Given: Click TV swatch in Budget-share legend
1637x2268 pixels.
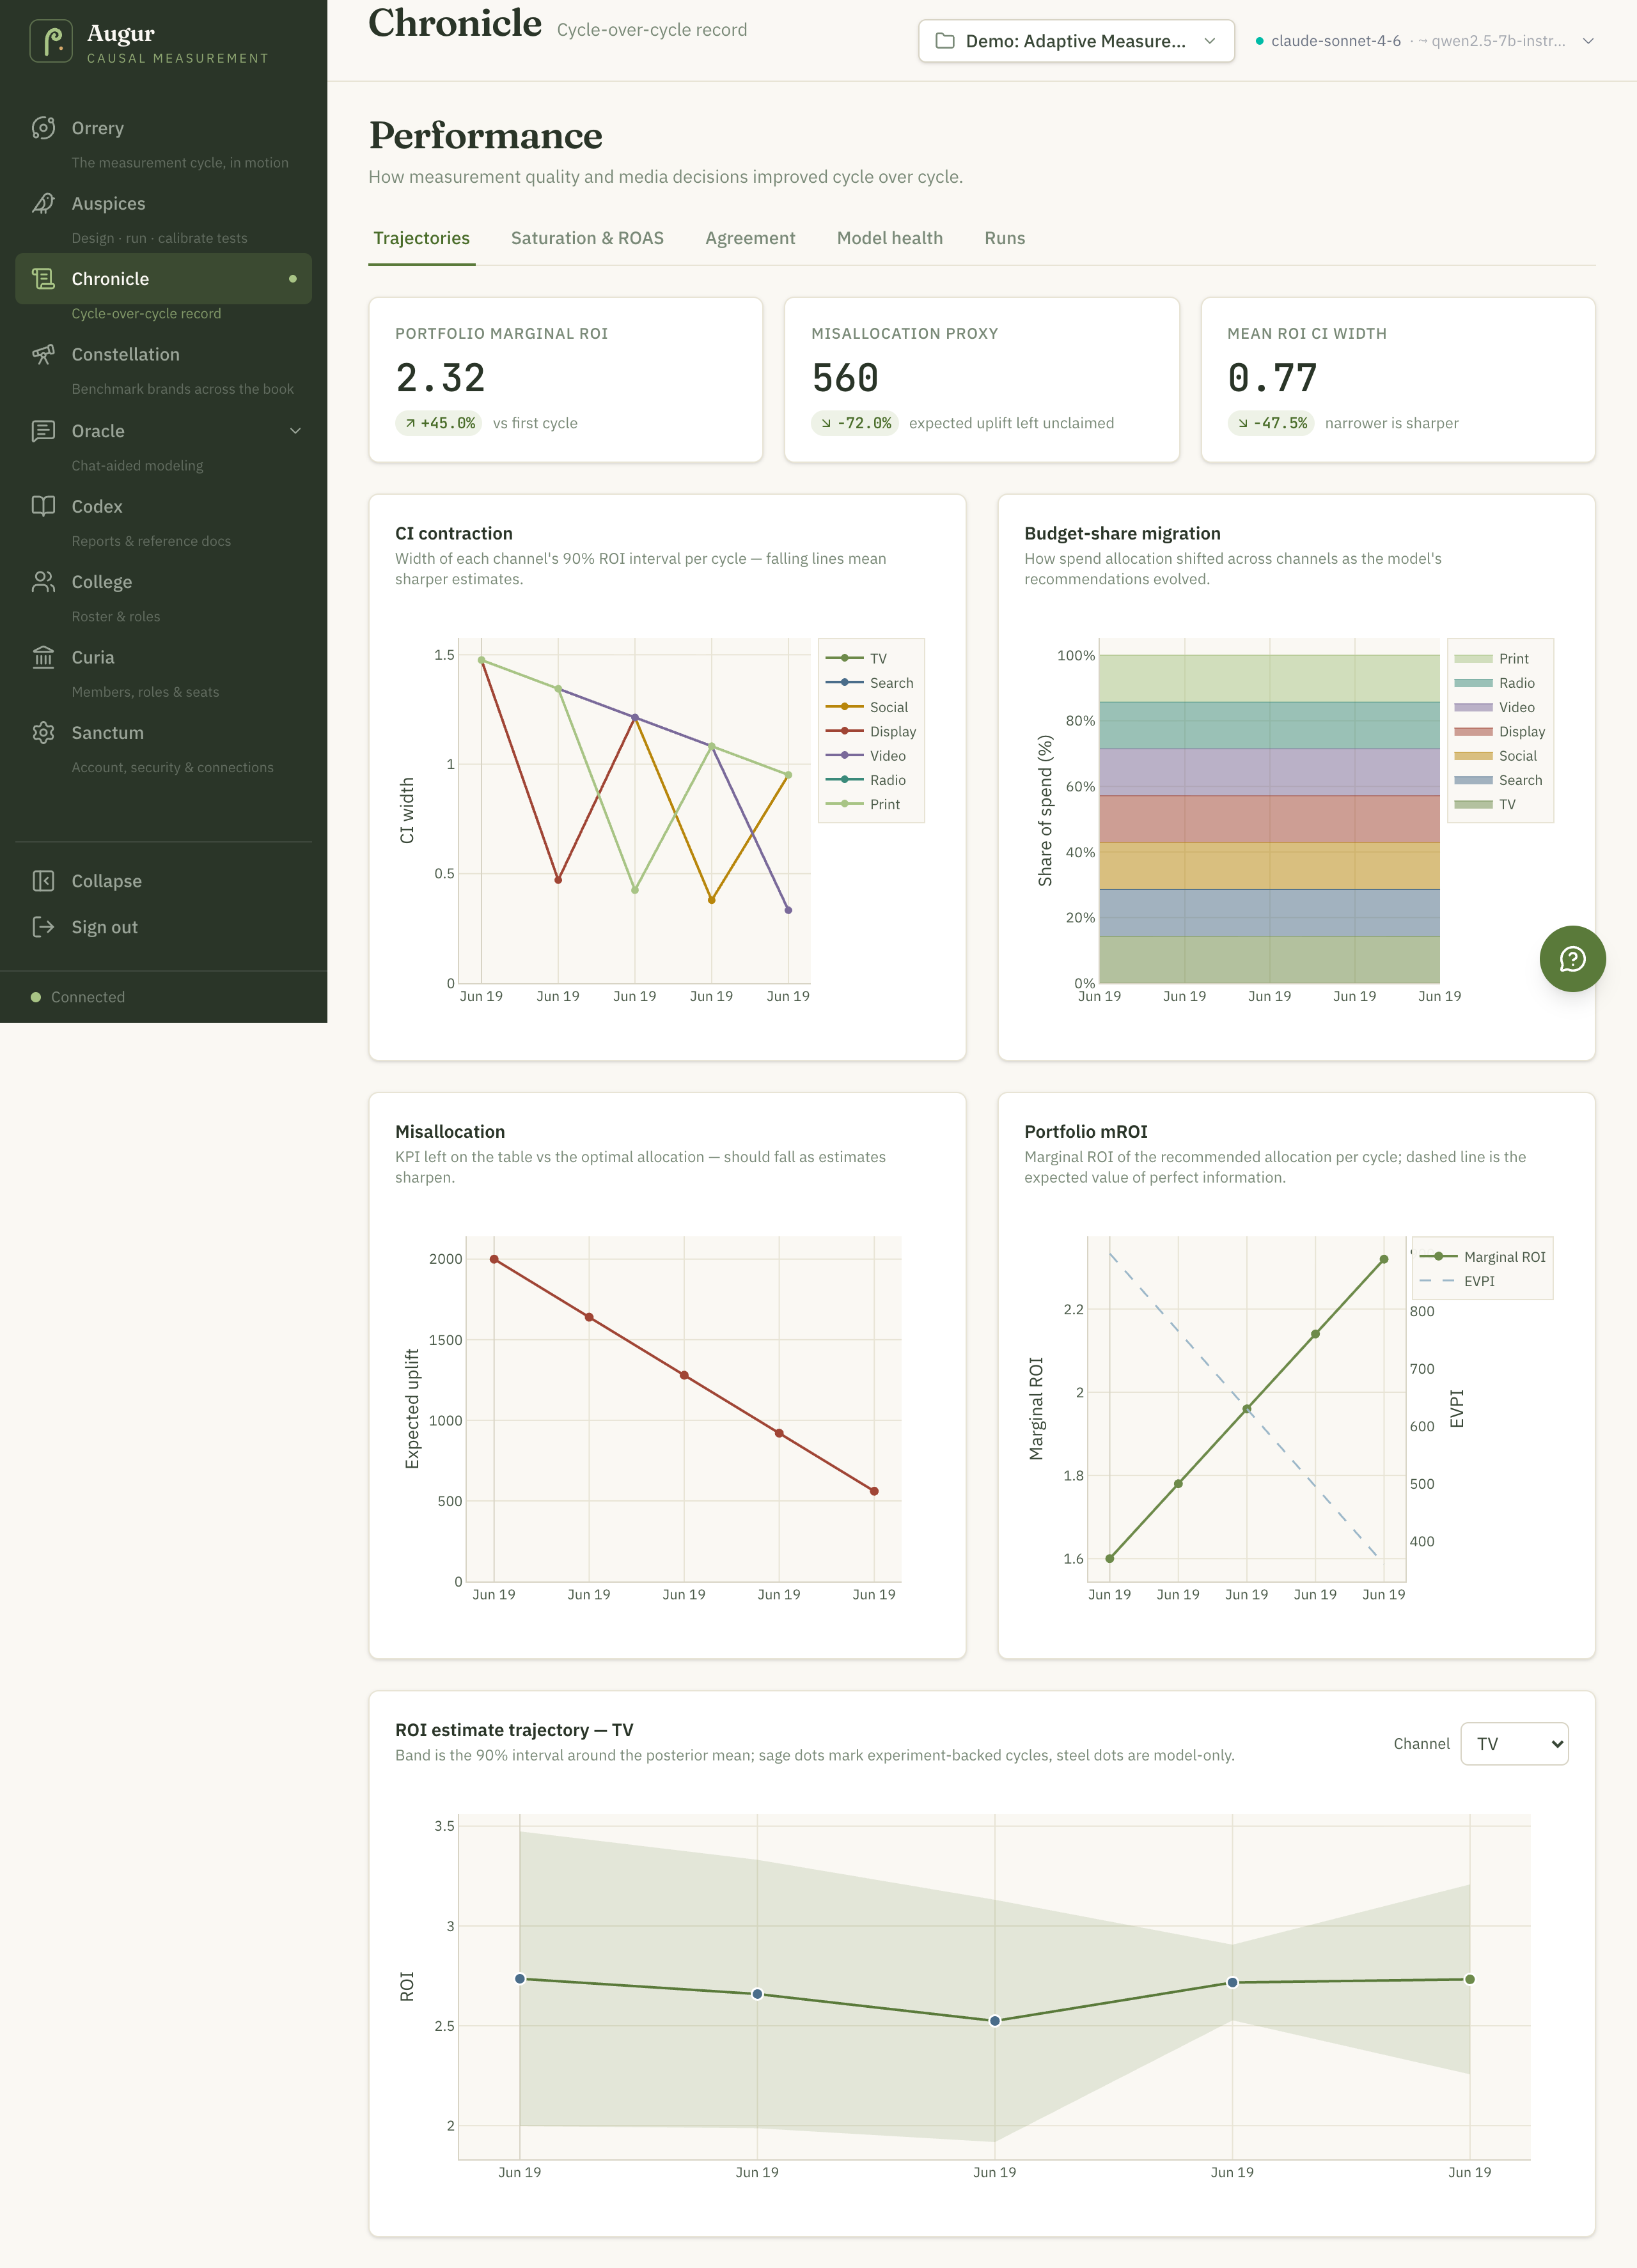Looking at the screenshot, I should click(x=1473, y=804).
